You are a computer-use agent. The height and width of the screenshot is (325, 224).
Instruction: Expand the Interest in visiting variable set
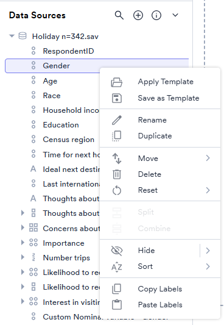23,301
